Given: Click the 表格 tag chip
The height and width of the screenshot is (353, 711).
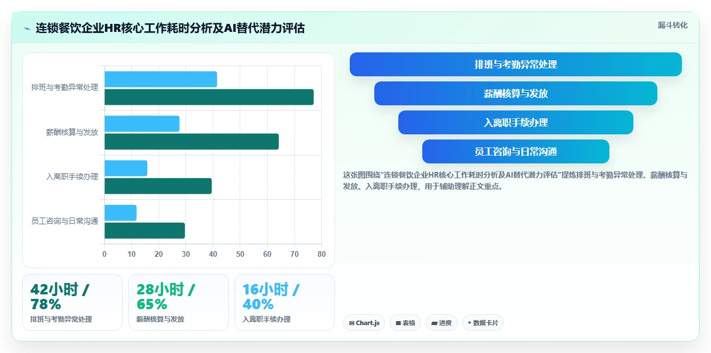Looking at the screenshot, I should [405, 323].
